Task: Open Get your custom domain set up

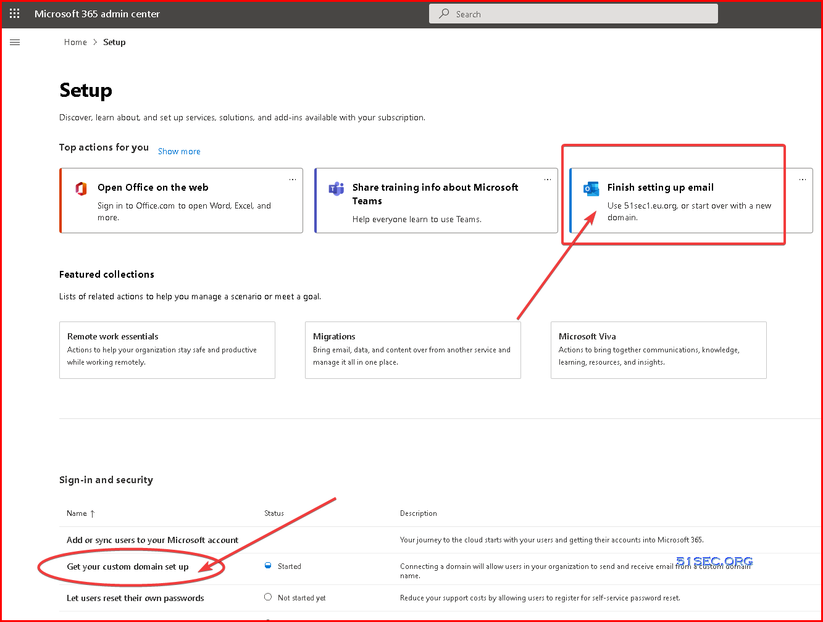Action: coord(128,566)
